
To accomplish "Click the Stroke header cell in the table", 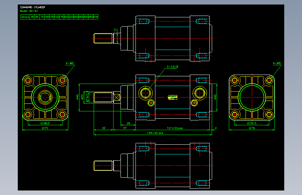I will pos(25,17).
